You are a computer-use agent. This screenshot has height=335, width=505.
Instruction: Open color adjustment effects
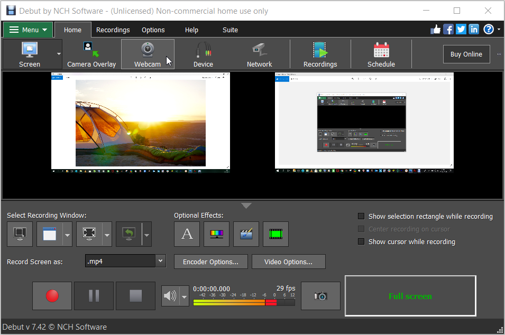pos(216,234)
